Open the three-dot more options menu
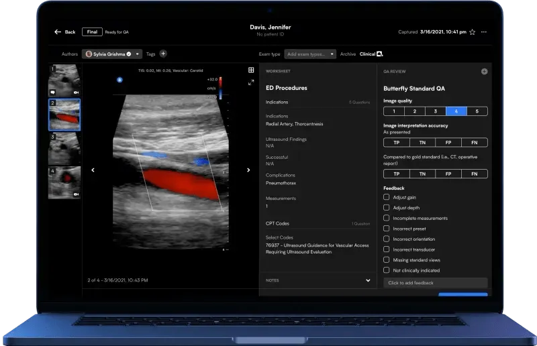Screen dimensions: 537x346 (484, 32)
